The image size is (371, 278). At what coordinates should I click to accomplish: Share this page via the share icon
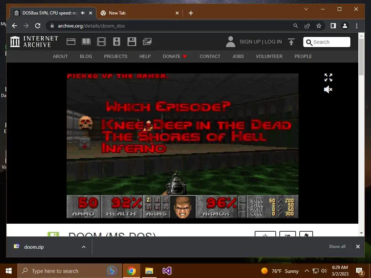pos(307,26)
